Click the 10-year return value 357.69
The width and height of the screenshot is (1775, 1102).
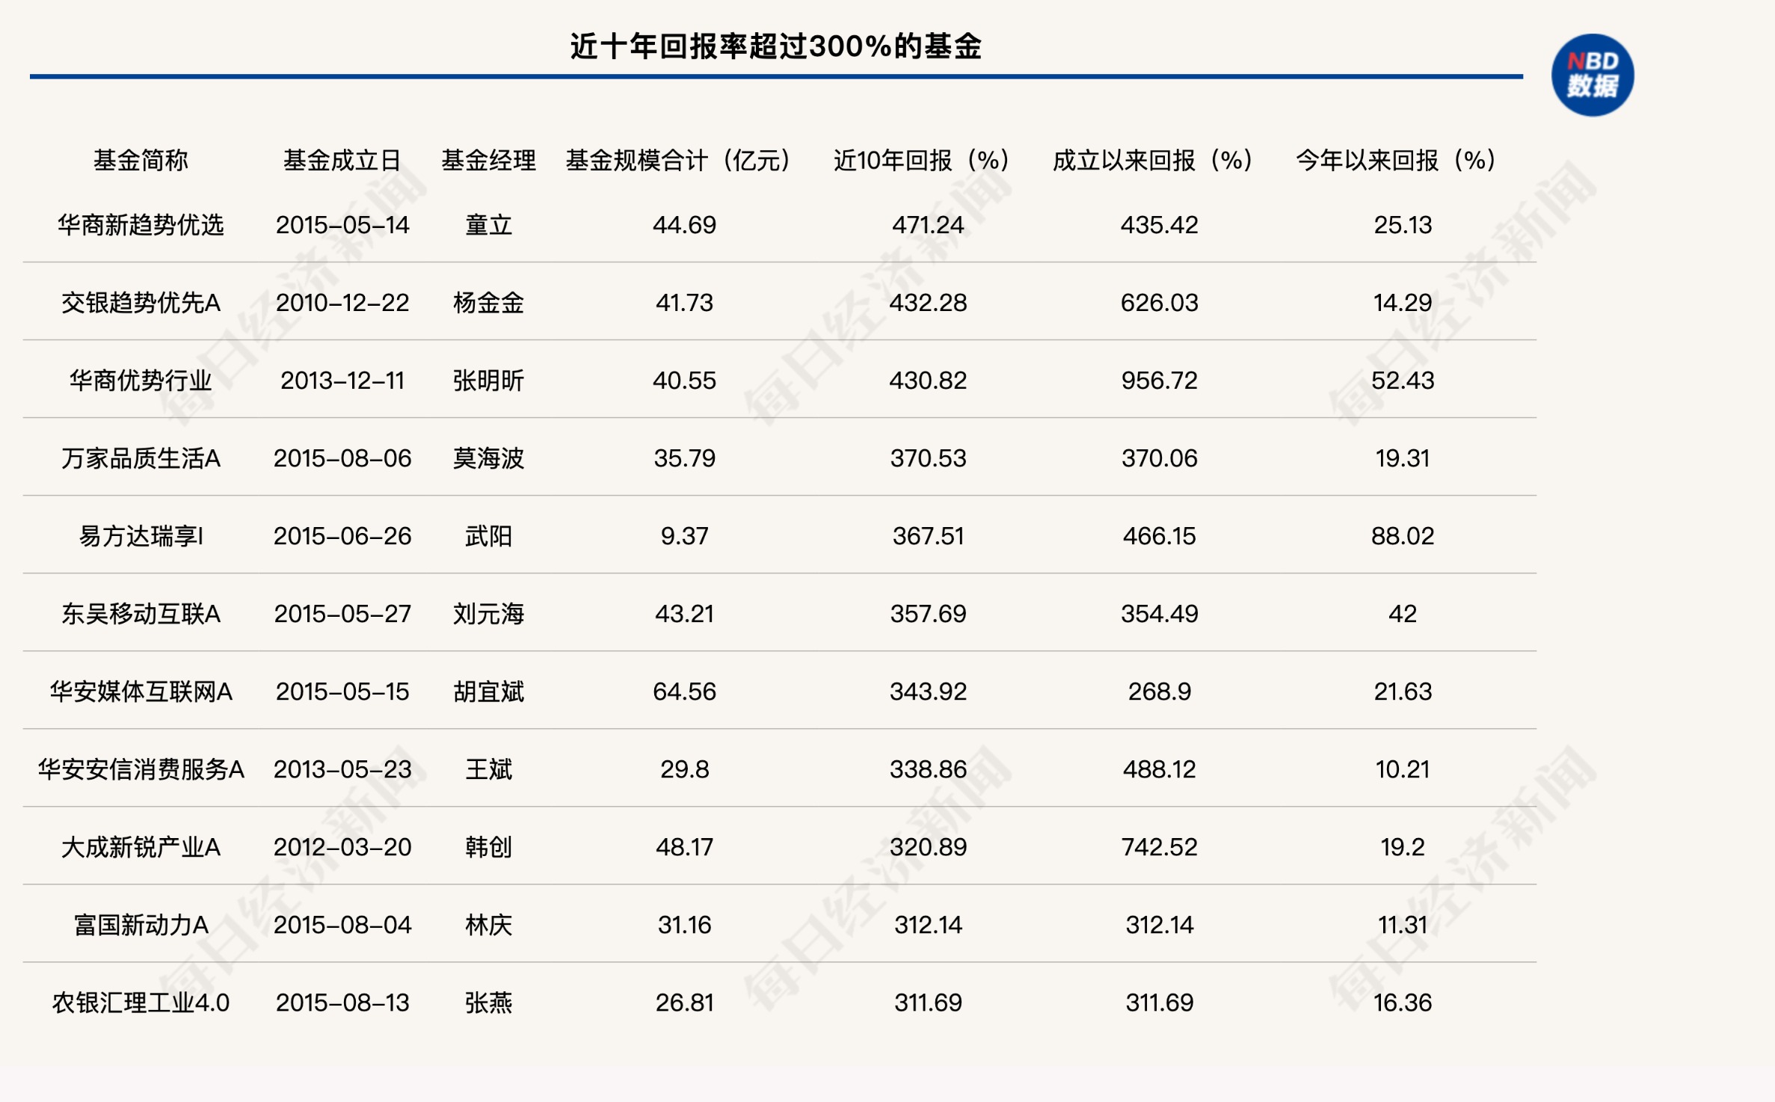928,614
